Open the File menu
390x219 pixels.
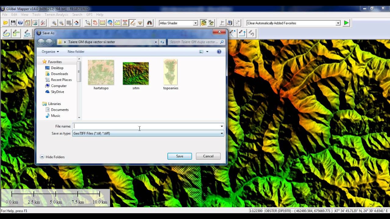[5, 15]
